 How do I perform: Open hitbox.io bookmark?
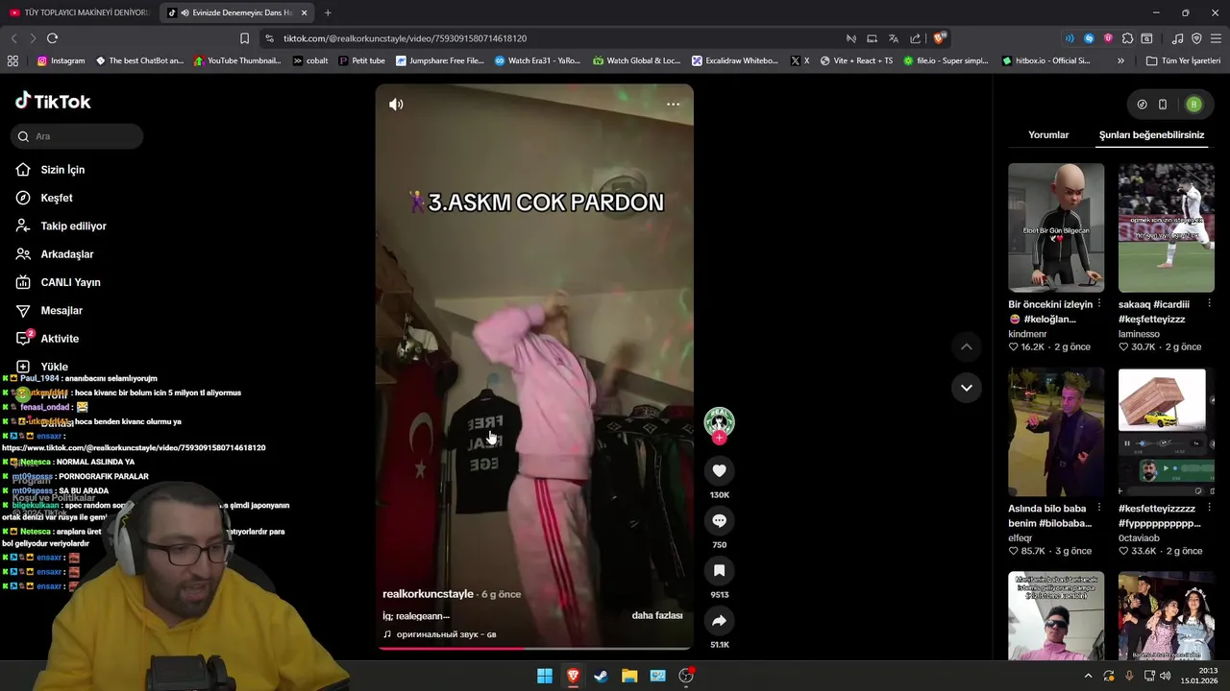tap(1045, 60)
